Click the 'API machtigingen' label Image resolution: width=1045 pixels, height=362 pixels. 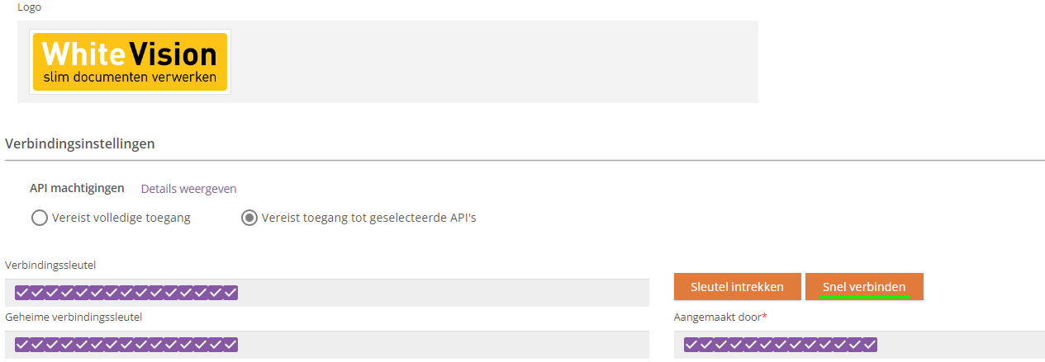point(77,188)
